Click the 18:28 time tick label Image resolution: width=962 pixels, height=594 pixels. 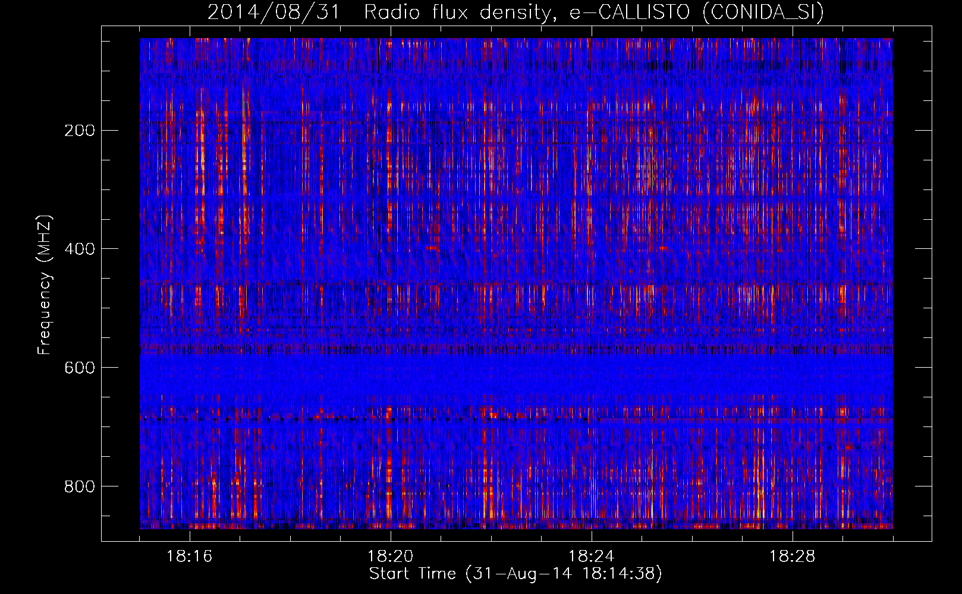(x=793, y=557)
